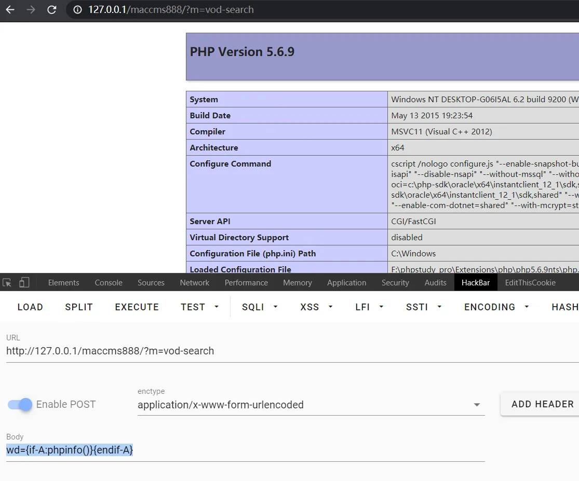Click the POST Body text field
The image size is (579, 481).
[x=245, y=450]
